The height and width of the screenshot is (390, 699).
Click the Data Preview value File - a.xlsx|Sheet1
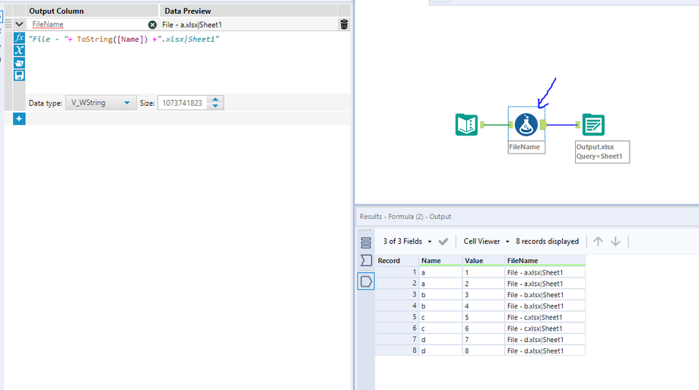click(192, 25)
